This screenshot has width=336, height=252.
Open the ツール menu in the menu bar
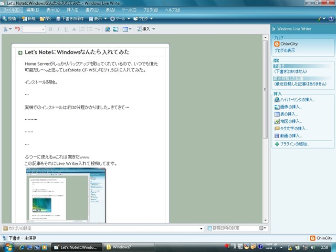pyautogui.click(x=129, y=10)
